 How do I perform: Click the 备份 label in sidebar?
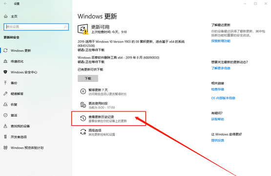coord(14,83)
